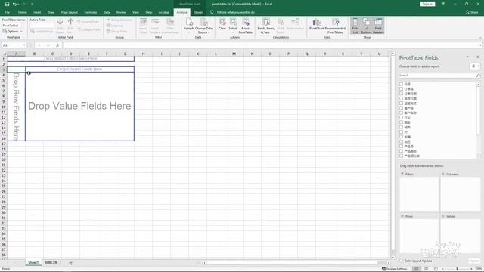Image resolution: width=484 pixels, height=272 pixels.
Task: Click the magnifier icon in the field search box
Action: pos(478,76)
